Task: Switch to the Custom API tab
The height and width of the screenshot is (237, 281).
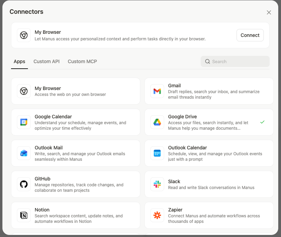Action: [47, 61]
